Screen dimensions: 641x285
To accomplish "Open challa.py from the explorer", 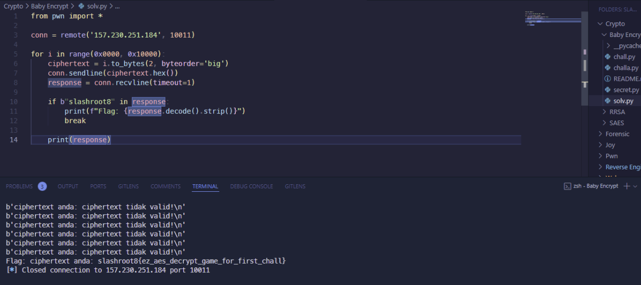I will [x=626, y=68].
